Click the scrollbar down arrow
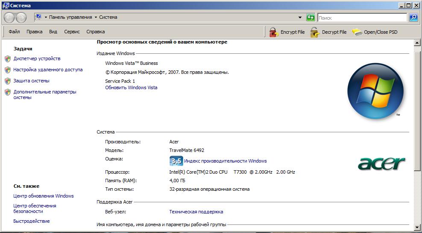 tap(417, 227)
